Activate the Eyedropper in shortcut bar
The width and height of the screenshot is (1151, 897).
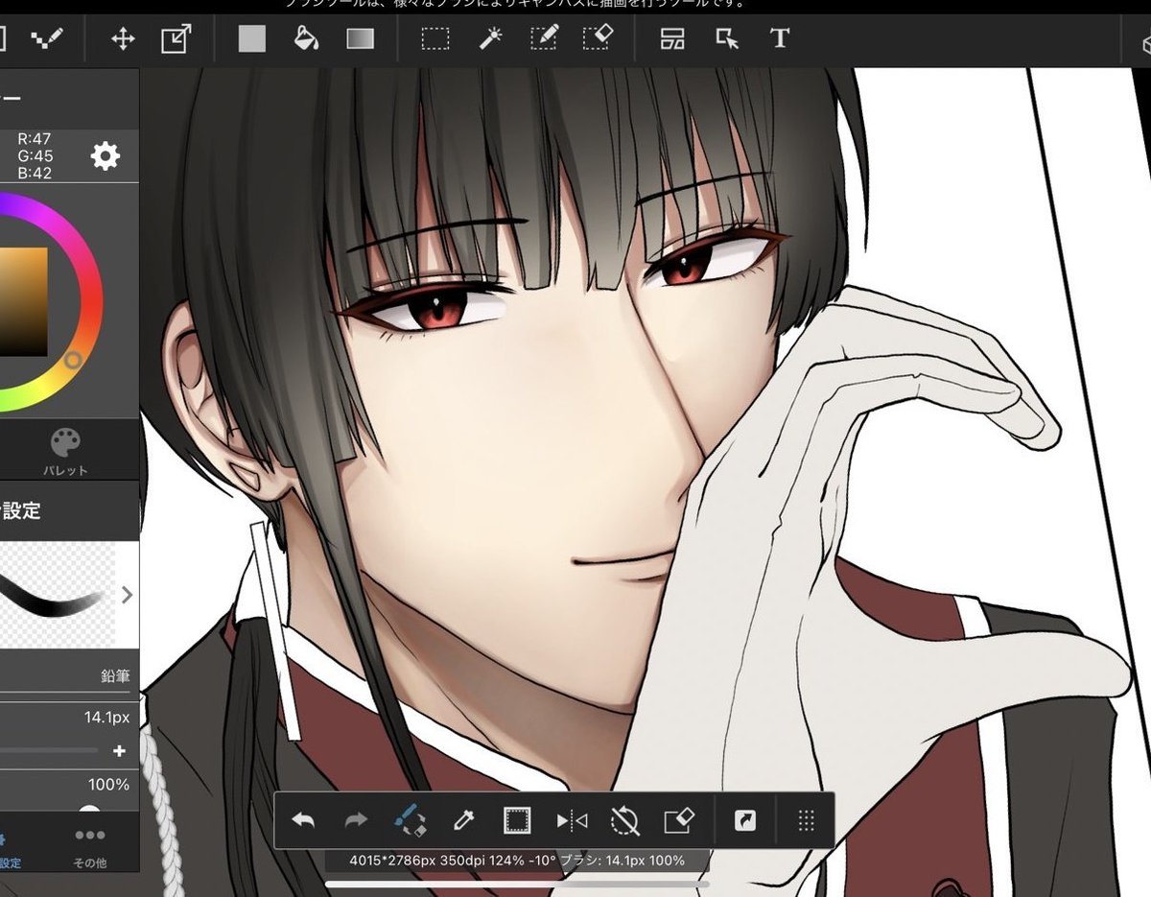pos(463,820)
